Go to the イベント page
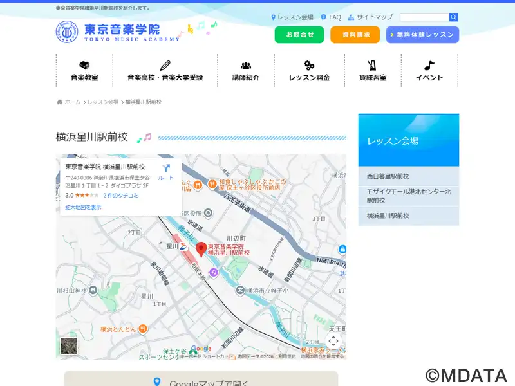Viewport: 515px width, 386px height. click(x=429, y=71)
